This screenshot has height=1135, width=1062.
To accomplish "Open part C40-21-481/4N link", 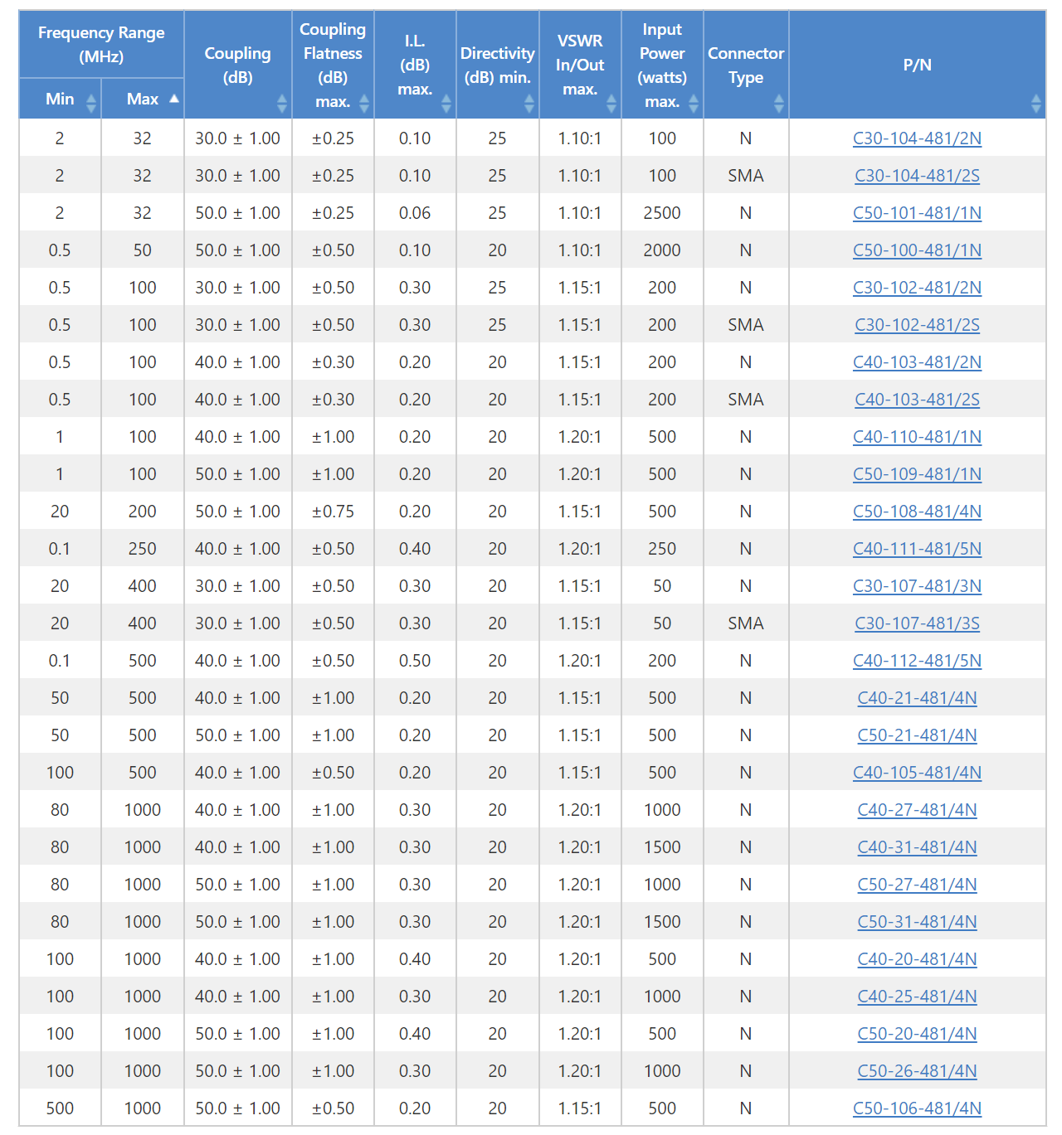I will [x=917, y=698].
